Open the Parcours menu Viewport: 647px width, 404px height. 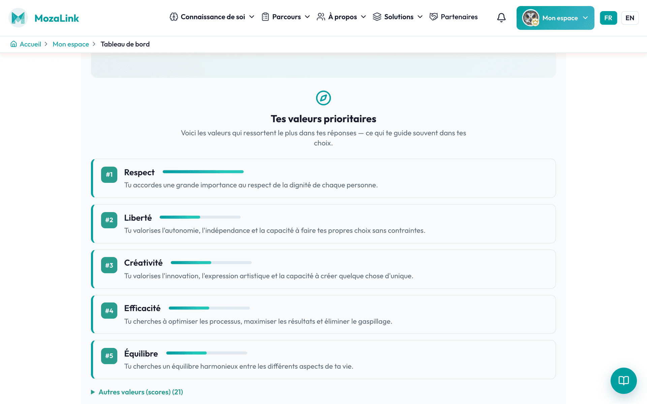286,17
